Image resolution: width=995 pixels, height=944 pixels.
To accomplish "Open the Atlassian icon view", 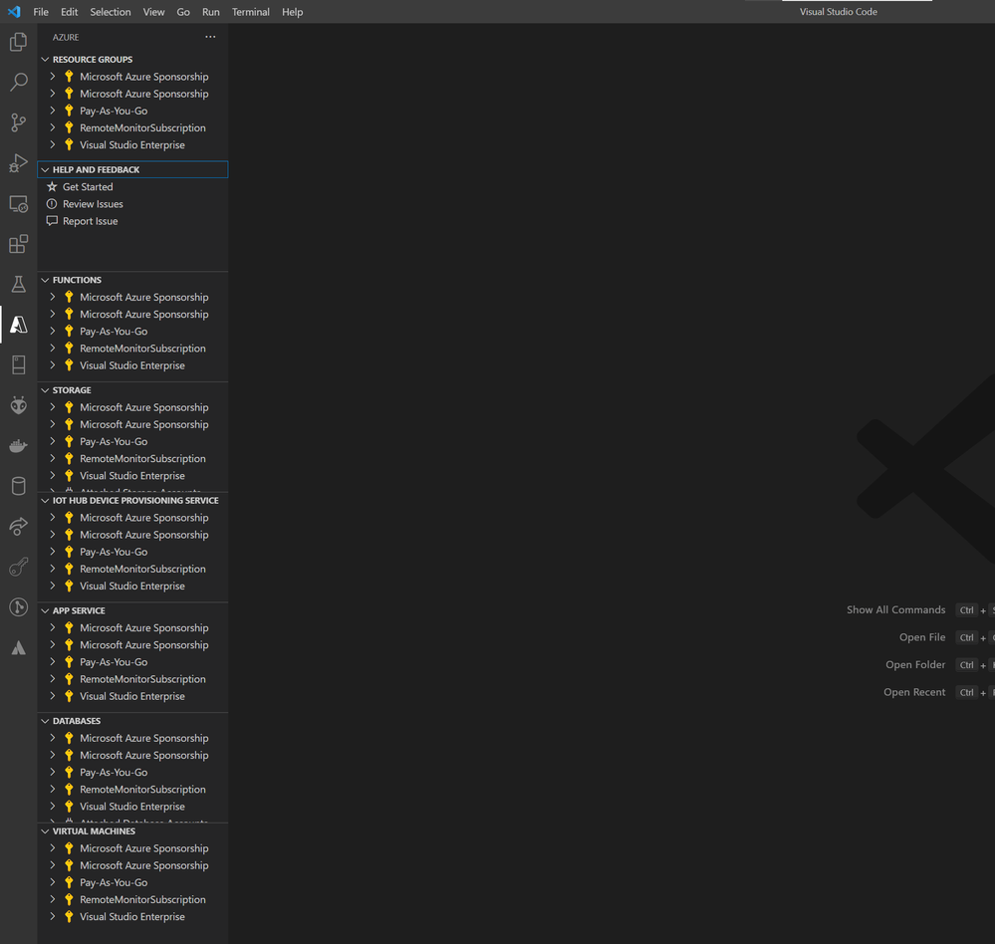I will [x=18, y=647].
